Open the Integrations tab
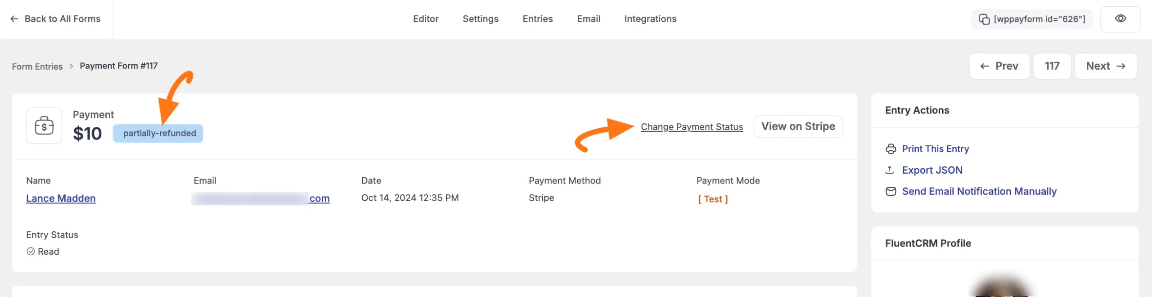This screenshot has width=1152, height=297. pyautogui.click(x=650, y=19)
